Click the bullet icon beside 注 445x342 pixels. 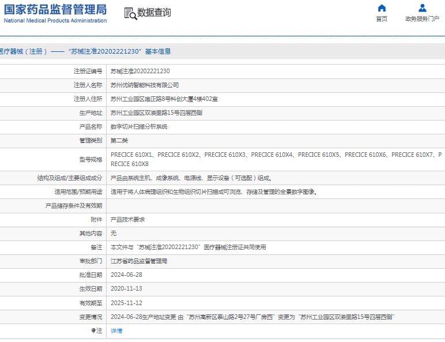coord(93,330)
